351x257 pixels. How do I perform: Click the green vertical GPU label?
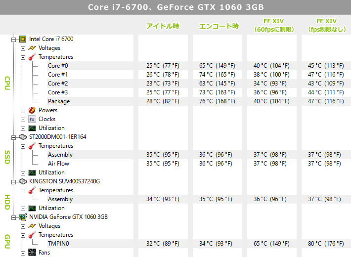click(7, 242)
